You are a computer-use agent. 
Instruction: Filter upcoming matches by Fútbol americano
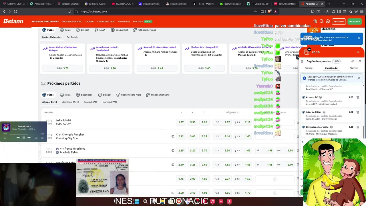coord(158,95)
